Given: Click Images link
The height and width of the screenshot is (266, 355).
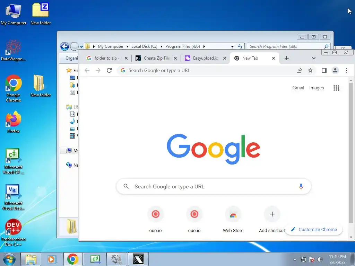Looking at the screenshot, I should [x=317, y=88].
